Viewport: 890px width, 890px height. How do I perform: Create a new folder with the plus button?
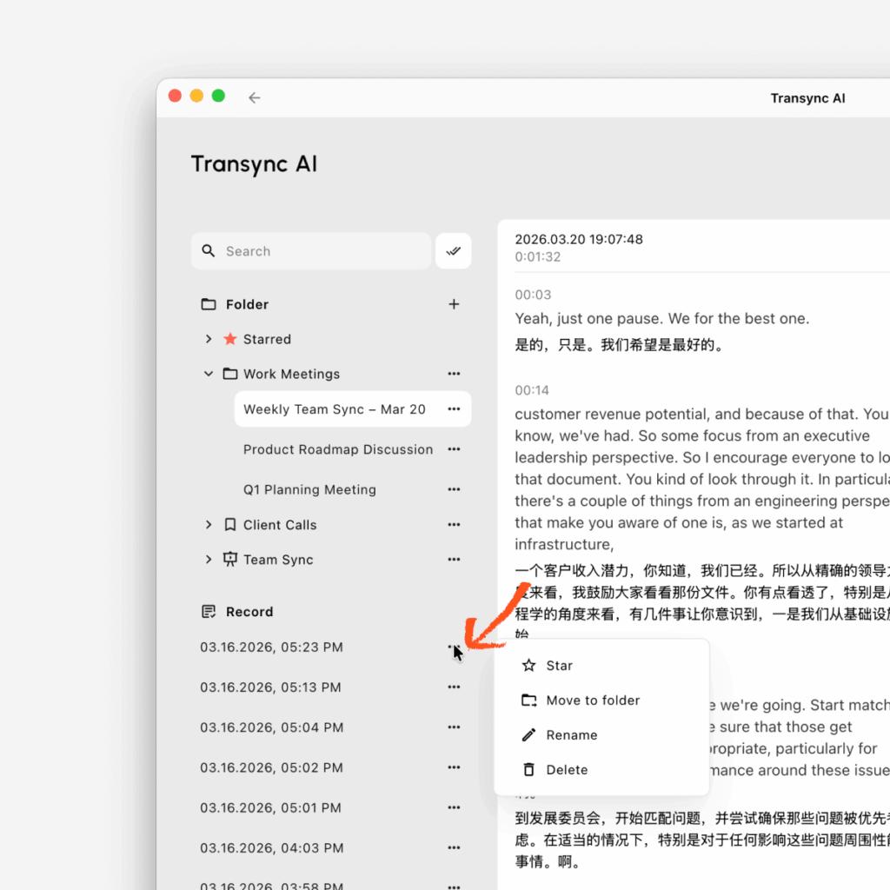pyautogui.click(x=454, y=304)
